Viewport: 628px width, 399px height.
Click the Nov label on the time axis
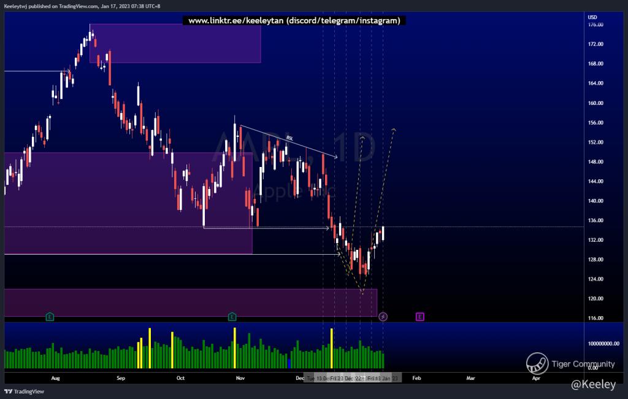coord(240,378)
